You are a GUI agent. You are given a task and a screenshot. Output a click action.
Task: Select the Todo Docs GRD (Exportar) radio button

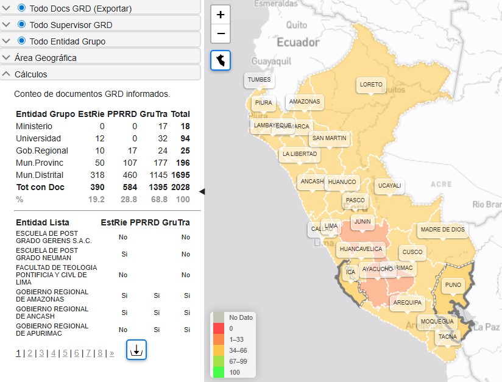click(21, 10)
